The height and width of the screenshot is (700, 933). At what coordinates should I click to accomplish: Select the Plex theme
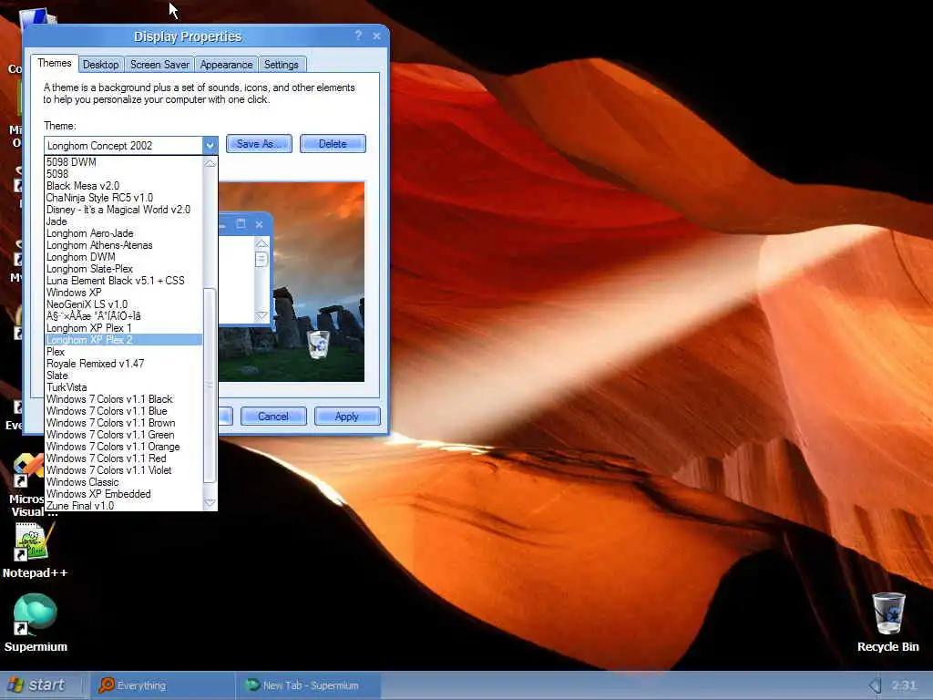(124, 352)
